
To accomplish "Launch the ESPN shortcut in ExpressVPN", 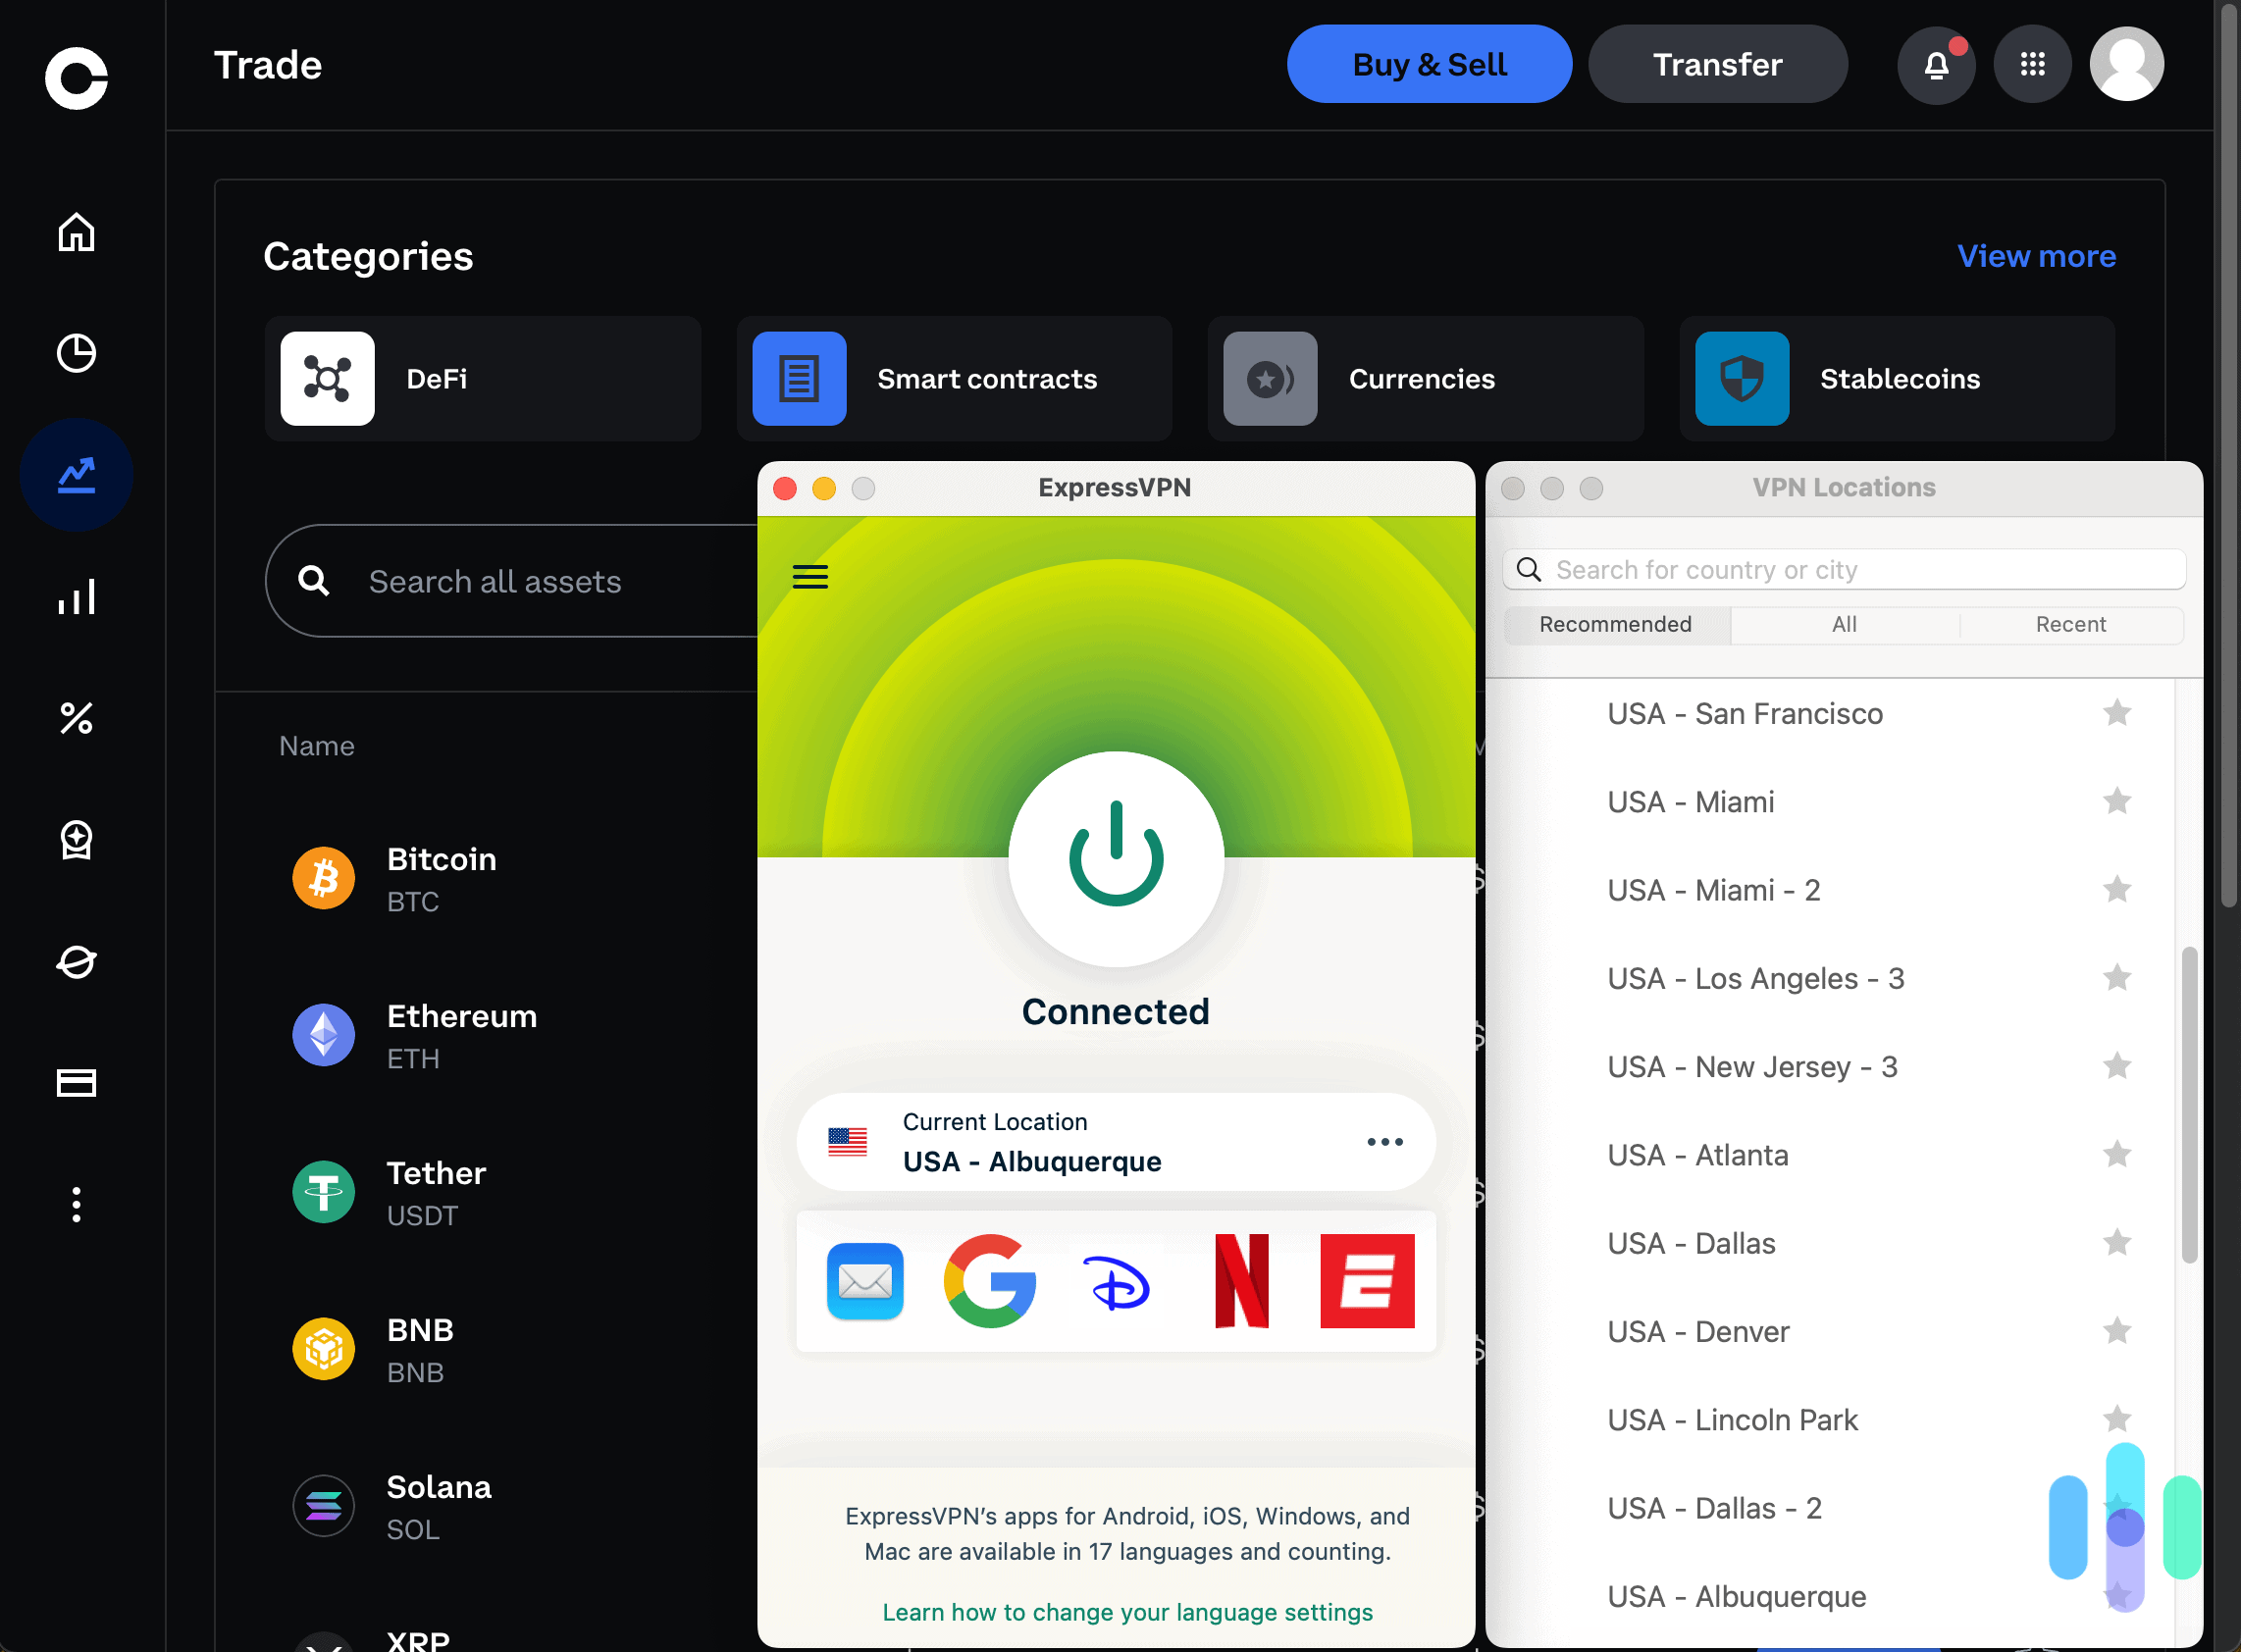I will tap(1368, 1281).
